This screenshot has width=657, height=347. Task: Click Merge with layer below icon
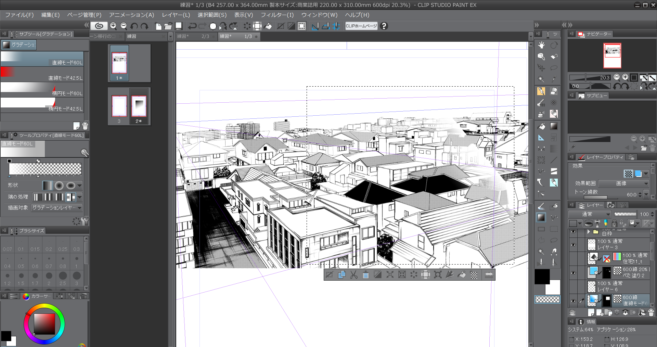[x=625, y=312]
